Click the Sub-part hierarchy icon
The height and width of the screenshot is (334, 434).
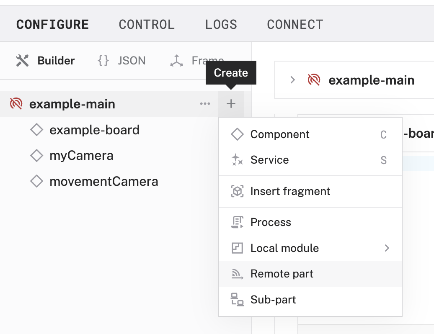(x=238, y=300)
